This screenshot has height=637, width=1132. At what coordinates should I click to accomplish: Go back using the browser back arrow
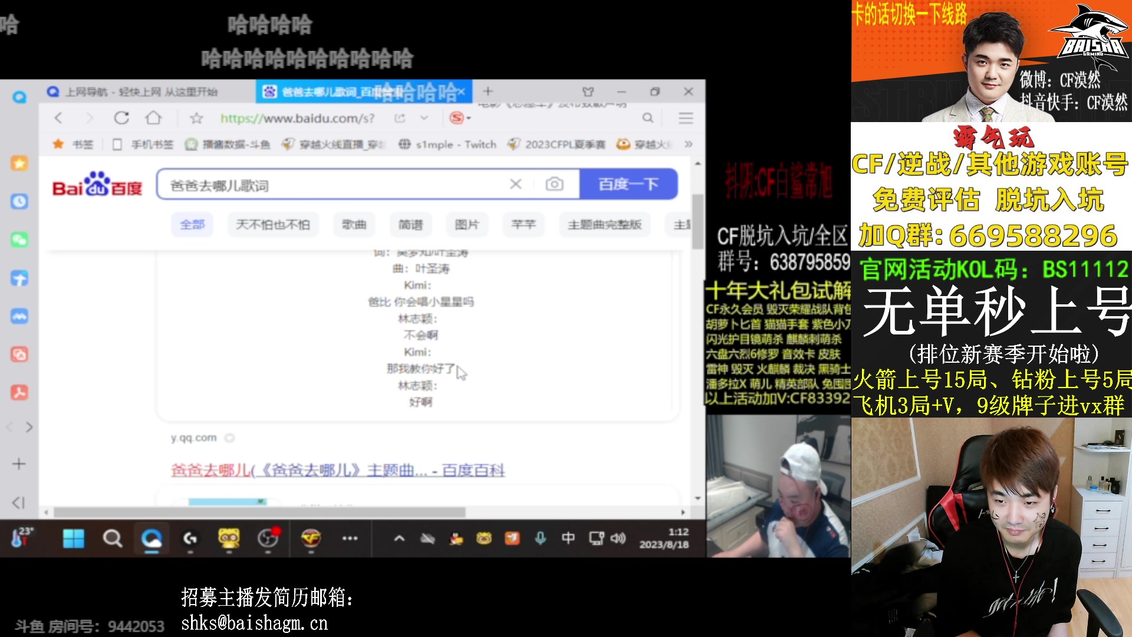[58, 118]
